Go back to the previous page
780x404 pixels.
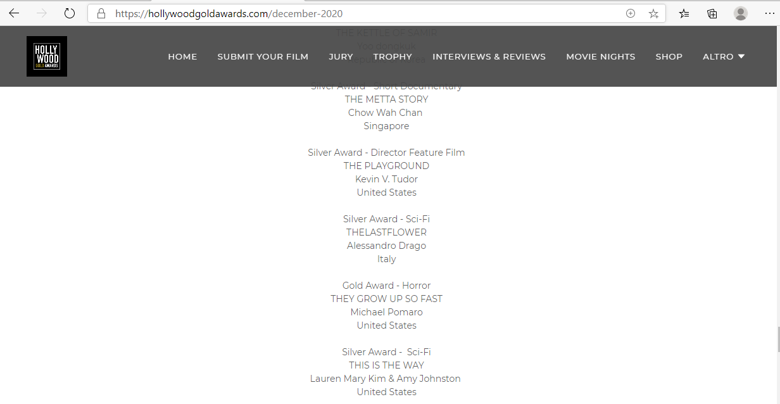(x=14, y=13)
